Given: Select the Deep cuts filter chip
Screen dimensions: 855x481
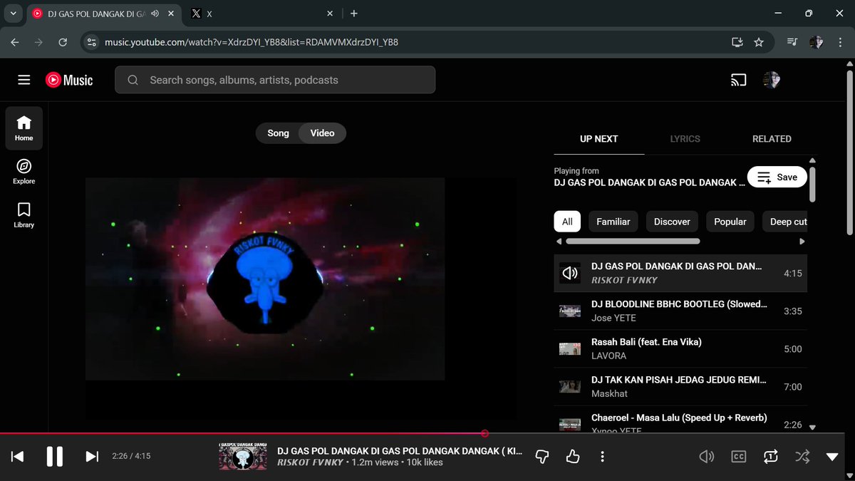Looking at the screenshot, I should 785,222.
